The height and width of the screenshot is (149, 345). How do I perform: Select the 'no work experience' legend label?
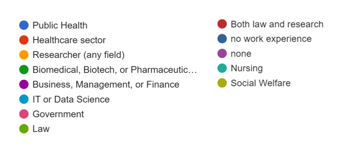click(x=271, y=39)
